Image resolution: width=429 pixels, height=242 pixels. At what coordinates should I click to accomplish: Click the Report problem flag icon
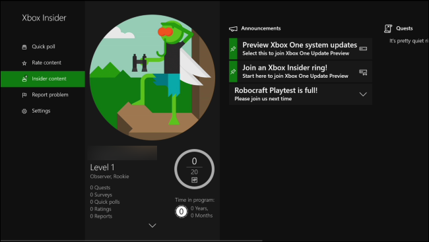pyautogui.click(x=24, y=95)
